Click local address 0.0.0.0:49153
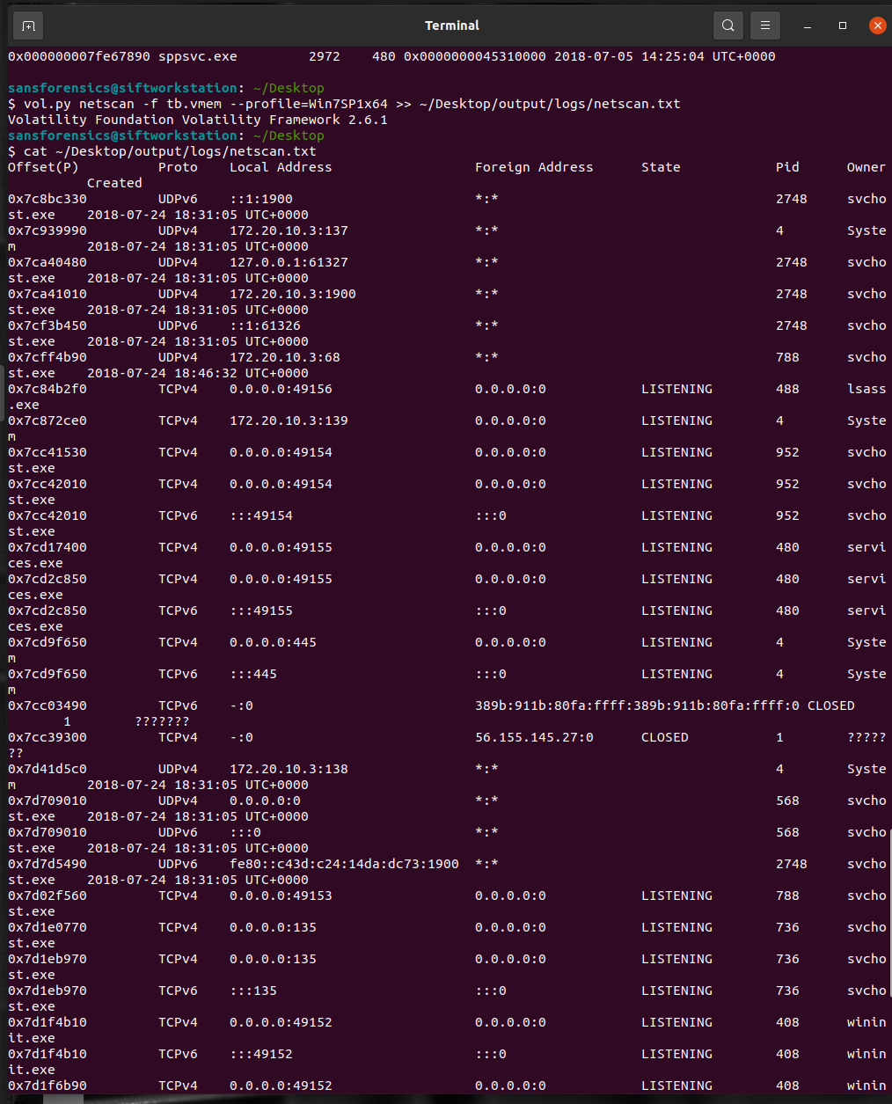Screen dimensions: 892x1104 281,896
